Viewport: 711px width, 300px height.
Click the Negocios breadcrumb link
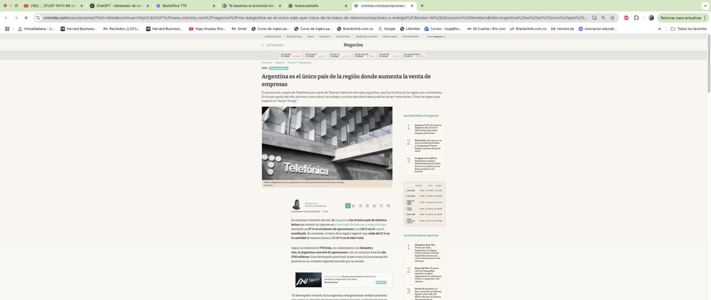tap(279, 63)
